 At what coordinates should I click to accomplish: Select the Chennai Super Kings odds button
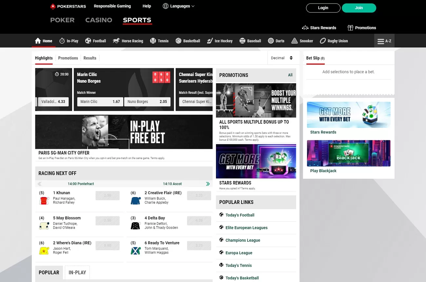pos(196,102)
